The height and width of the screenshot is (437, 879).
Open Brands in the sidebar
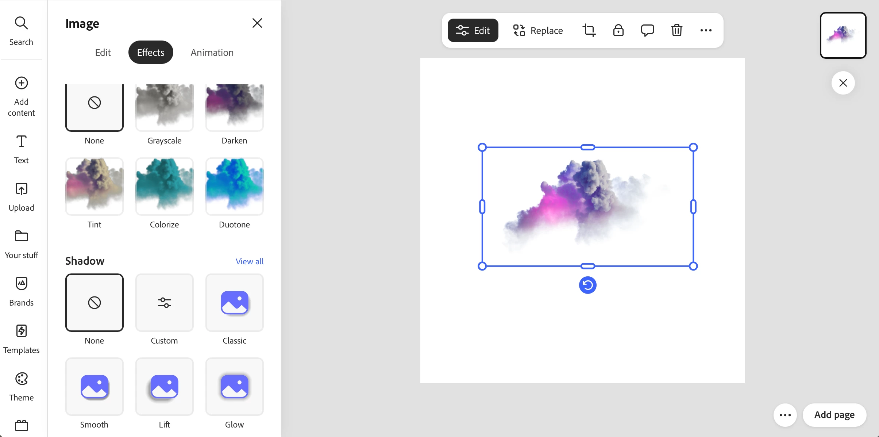click(x=21, y=291)
